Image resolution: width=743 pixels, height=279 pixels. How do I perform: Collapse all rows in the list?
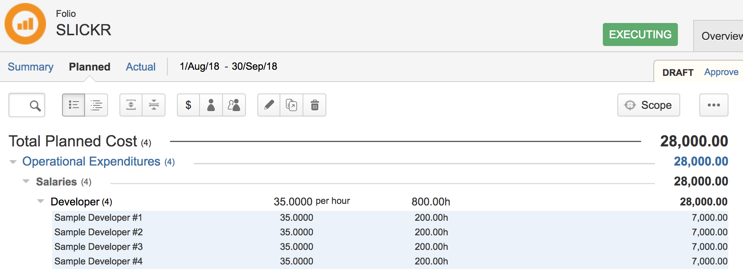click(154, 105)
